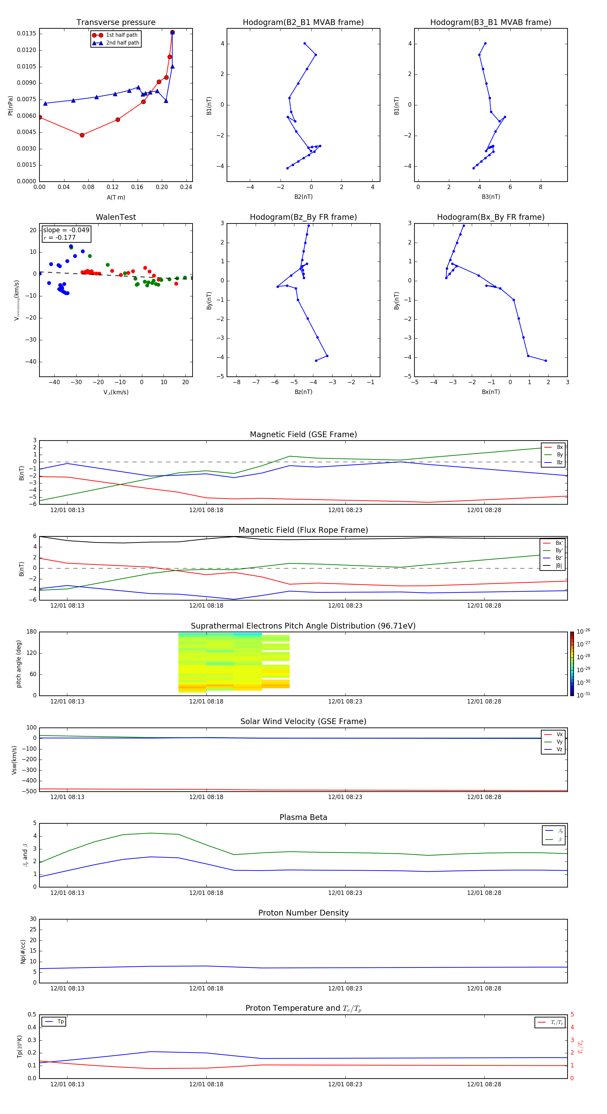Click the 'Proton Number Density' title
Screen dimensions: 607x1114
pos(303,913)
